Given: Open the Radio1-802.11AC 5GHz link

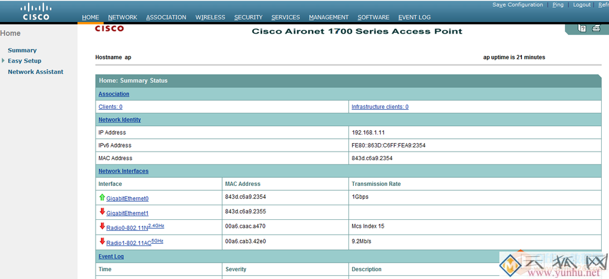Looking at the screenshot, I should 135,242.
